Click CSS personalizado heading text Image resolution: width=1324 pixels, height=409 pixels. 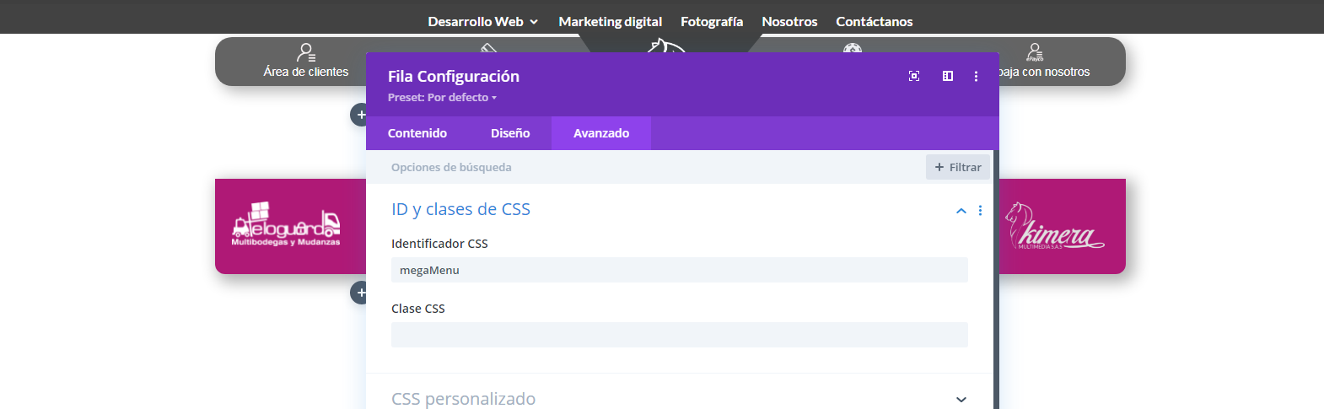pyautogui.click(x=463, y=399)
